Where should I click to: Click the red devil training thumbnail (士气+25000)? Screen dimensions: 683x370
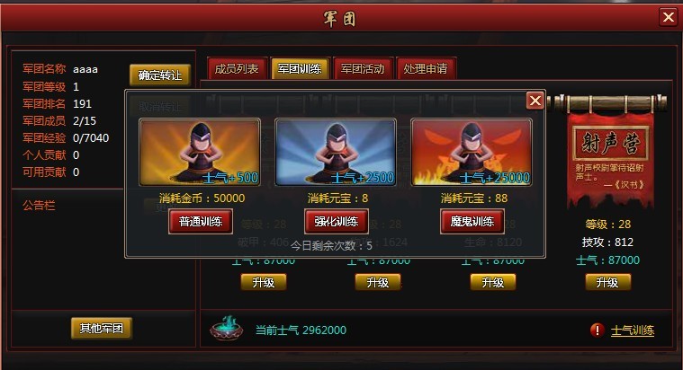472,152
